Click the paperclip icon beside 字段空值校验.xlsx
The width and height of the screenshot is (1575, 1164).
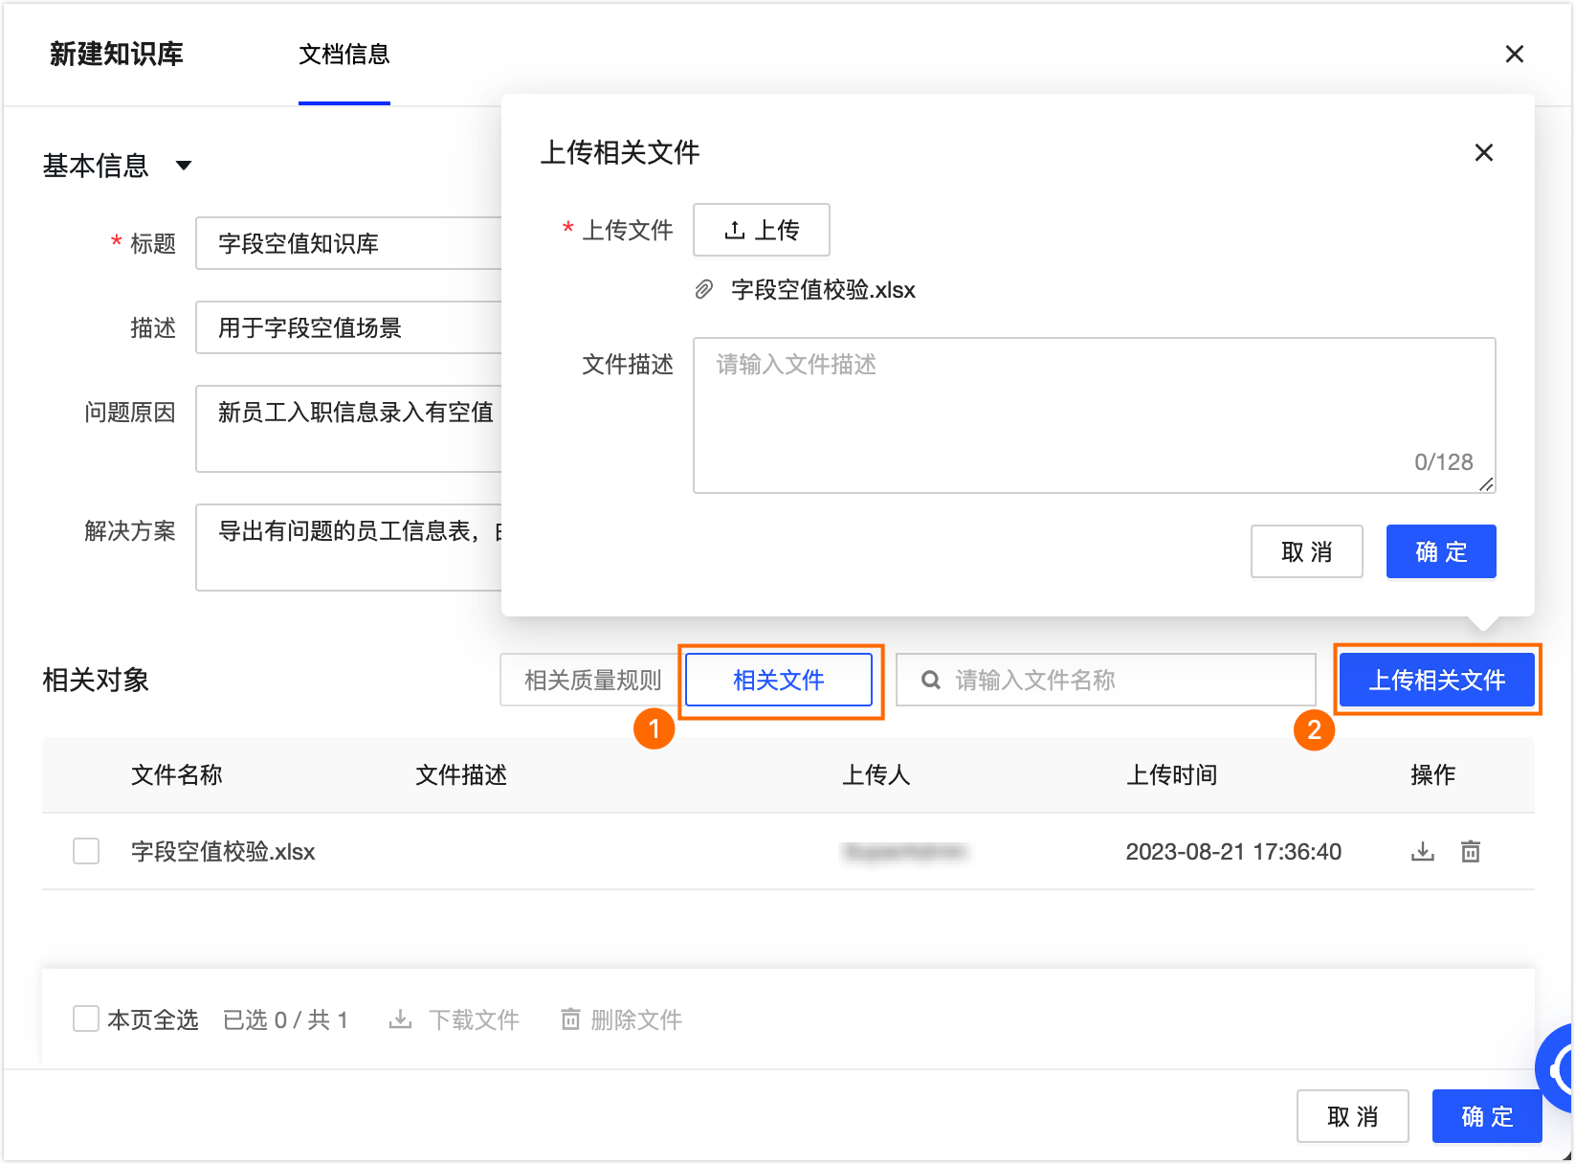[x=703, y=290]
